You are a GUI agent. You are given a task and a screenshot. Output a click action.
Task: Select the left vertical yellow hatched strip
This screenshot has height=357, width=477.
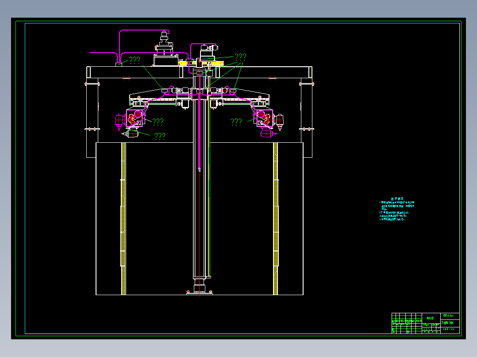point(123,218)
